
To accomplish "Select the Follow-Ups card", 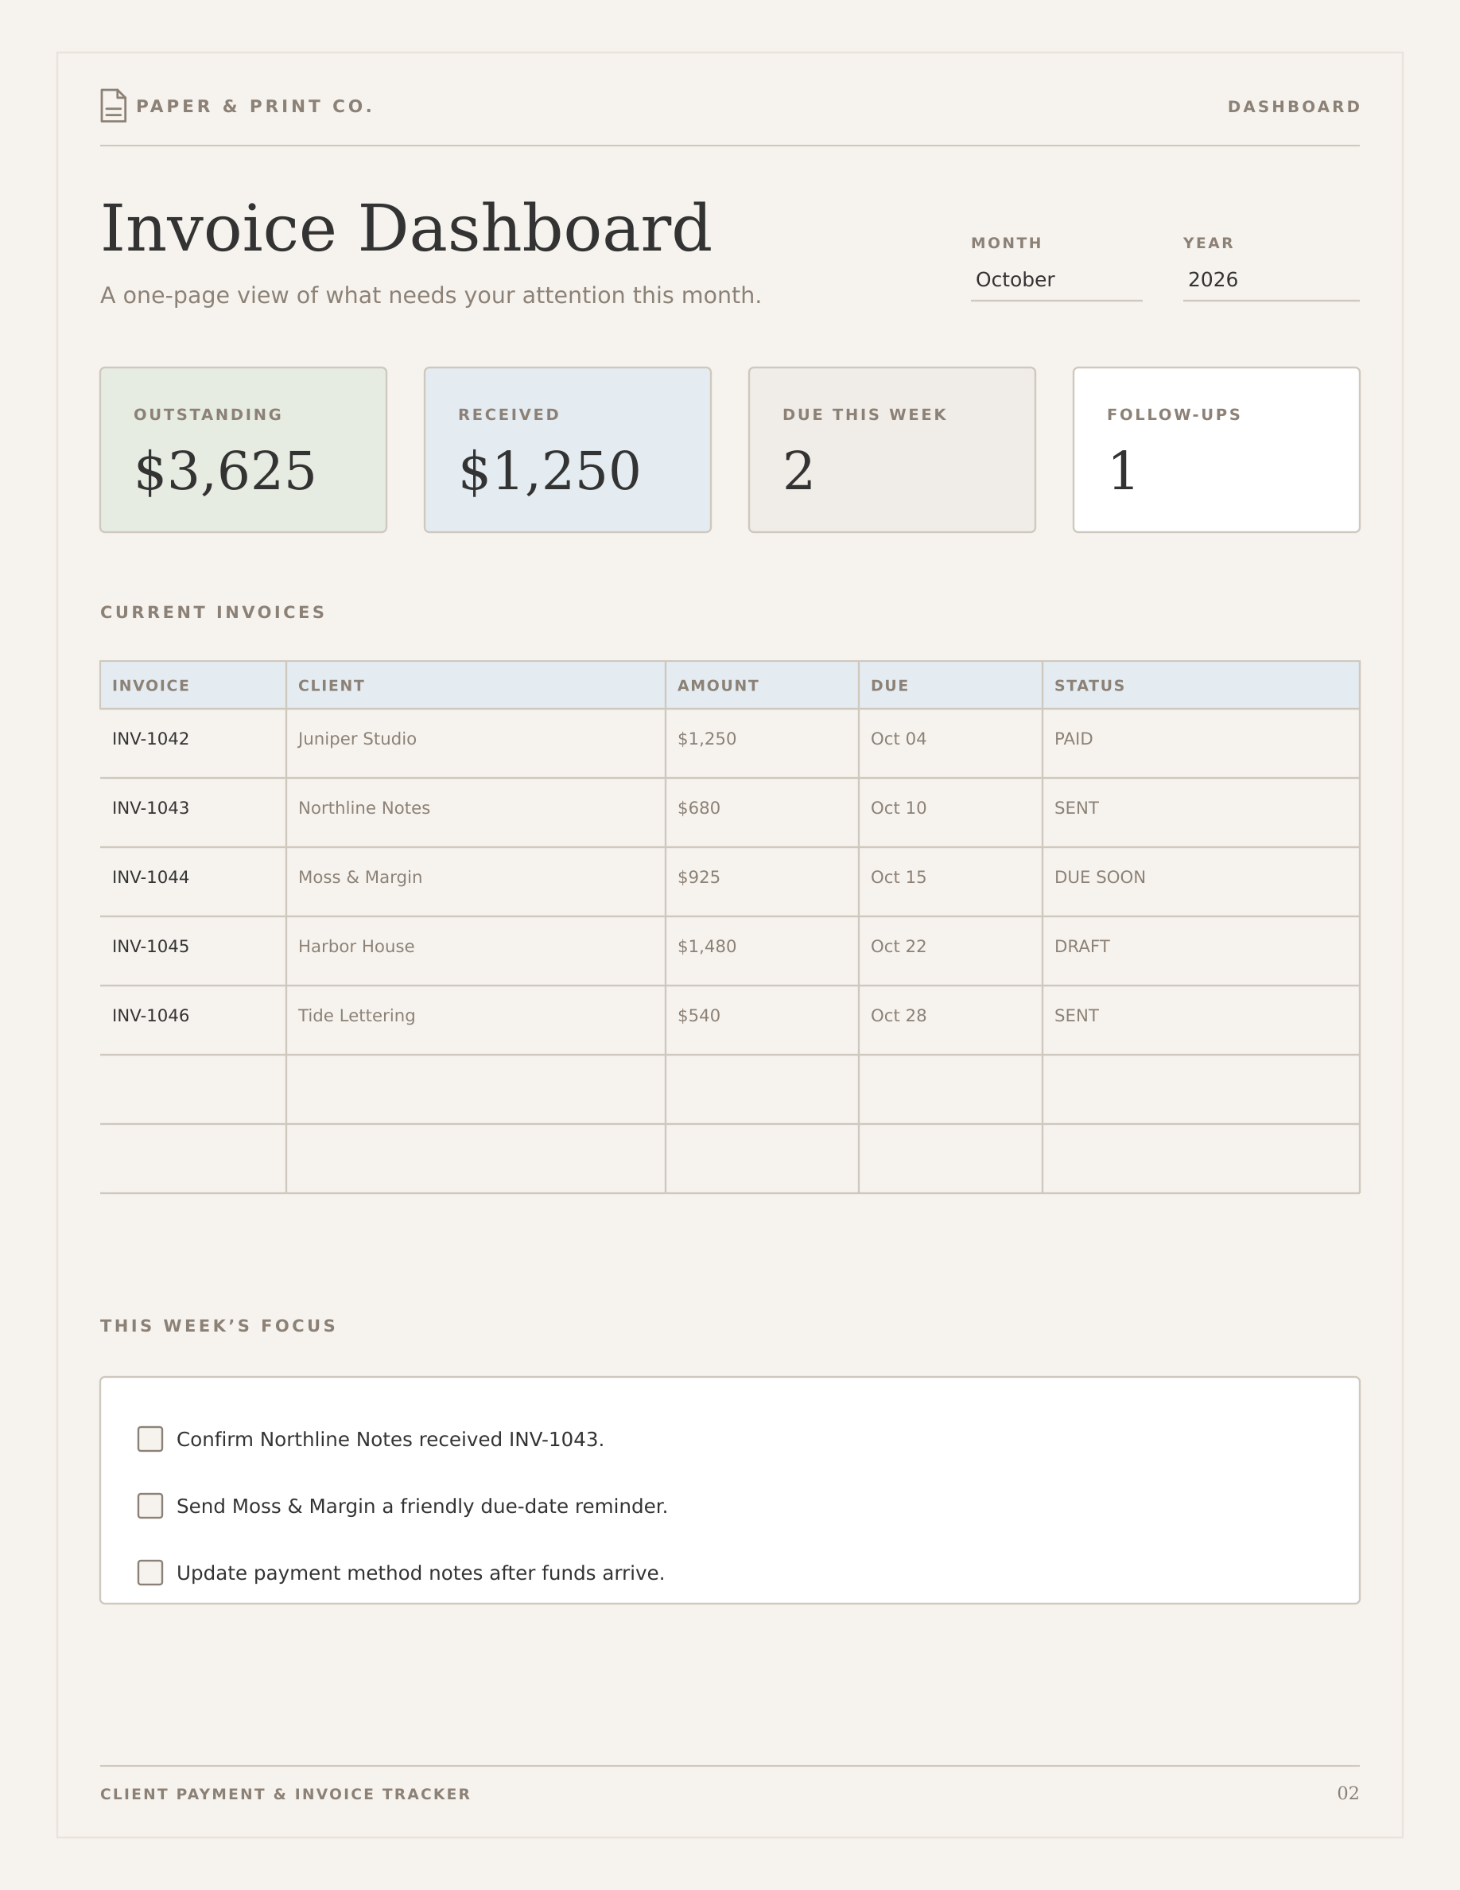I will click(1216, 450).
